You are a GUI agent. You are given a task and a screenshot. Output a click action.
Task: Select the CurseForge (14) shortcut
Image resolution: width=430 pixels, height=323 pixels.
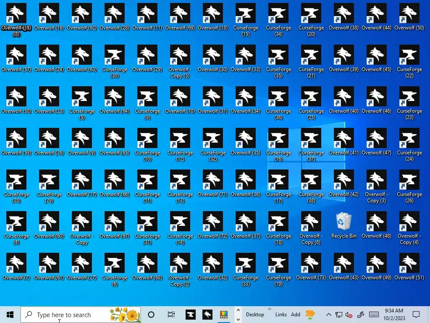[180, 228]
